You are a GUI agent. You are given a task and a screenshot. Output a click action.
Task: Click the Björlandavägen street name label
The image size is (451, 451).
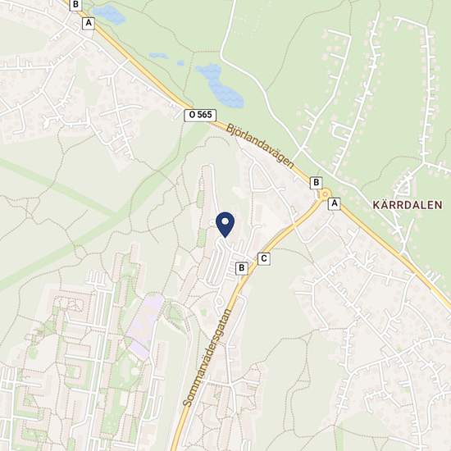tap(260, 147)
